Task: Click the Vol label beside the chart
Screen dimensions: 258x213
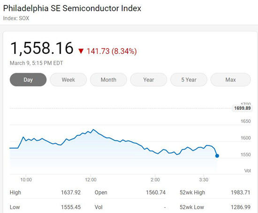Action: [248, 171]
